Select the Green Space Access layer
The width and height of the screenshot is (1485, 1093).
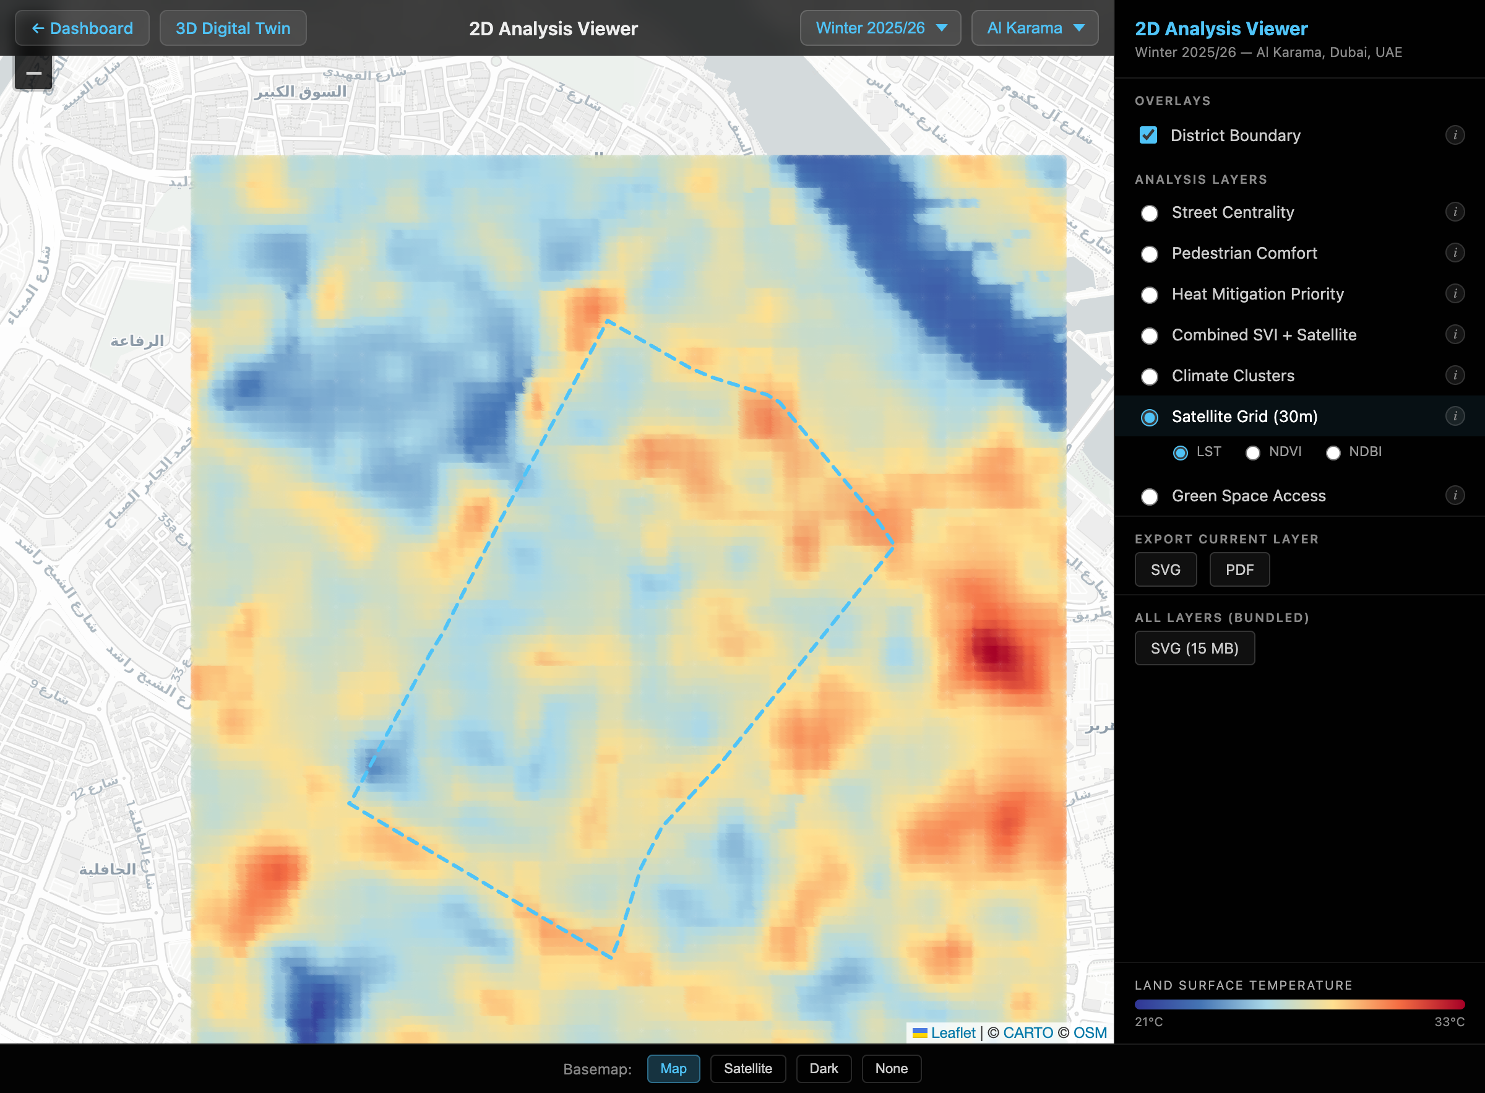1150,497
